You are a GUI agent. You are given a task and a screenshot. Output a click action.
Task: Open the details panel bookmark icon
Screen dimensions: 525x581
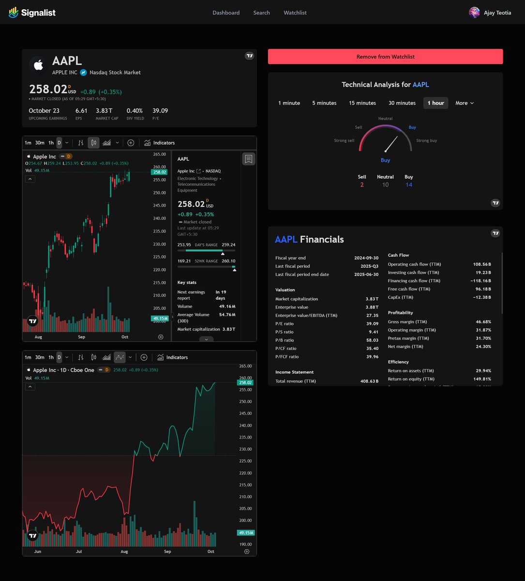point(248,159)
